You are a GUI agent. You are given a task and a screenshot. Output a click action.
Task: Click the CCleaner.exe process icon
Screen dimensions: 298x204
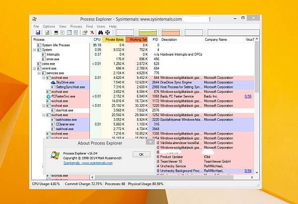tap(53, 124)
